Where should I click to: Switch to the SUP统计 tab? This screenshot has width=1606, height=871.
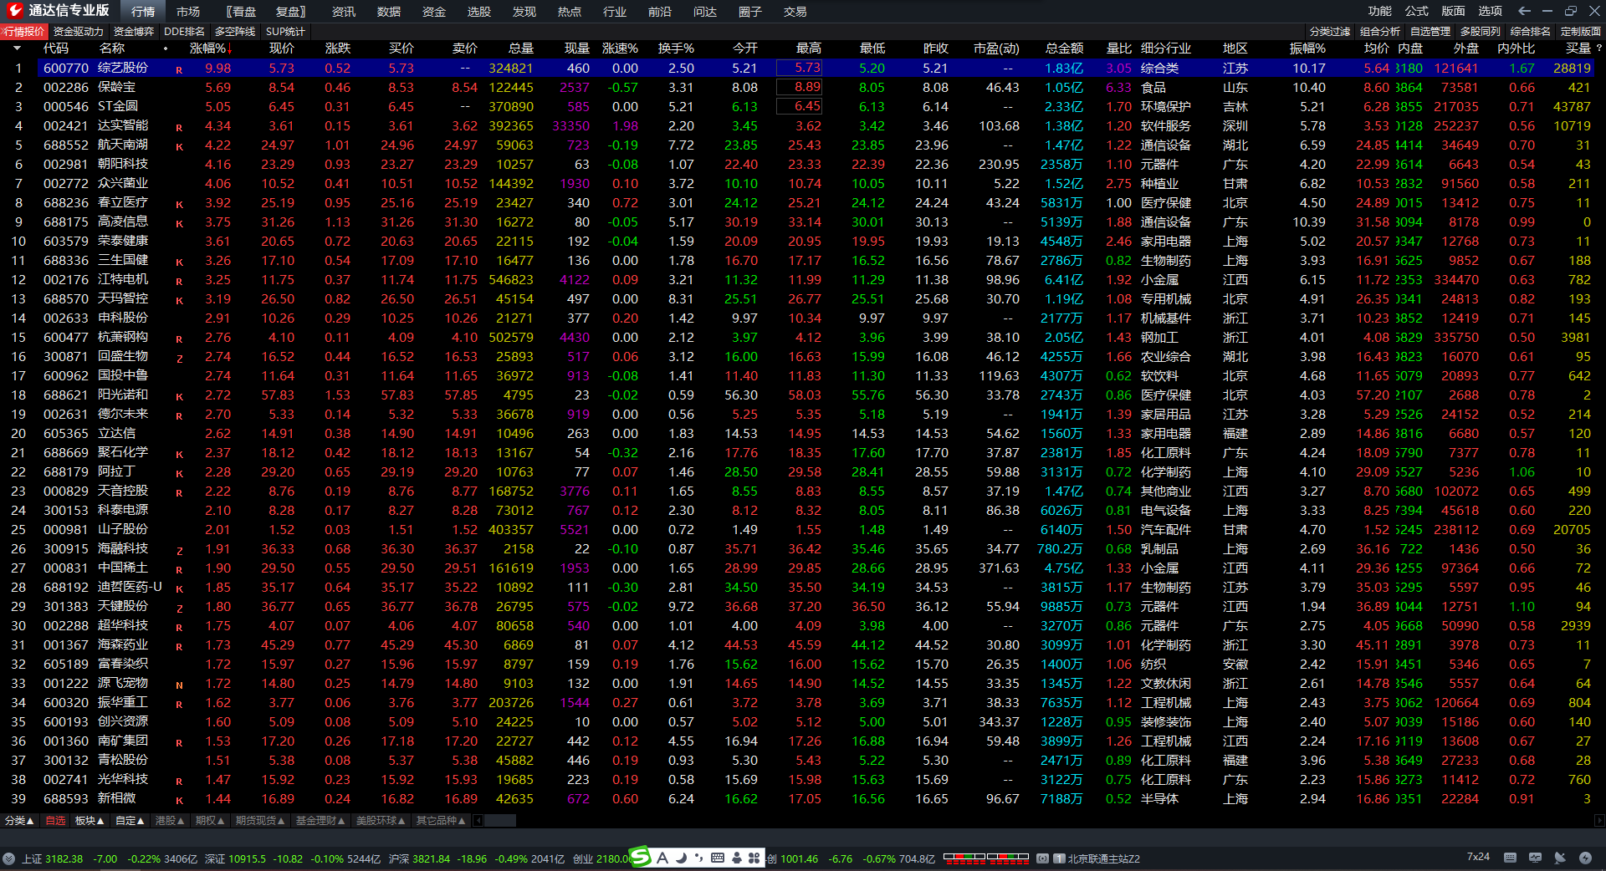tap(286, 32)
